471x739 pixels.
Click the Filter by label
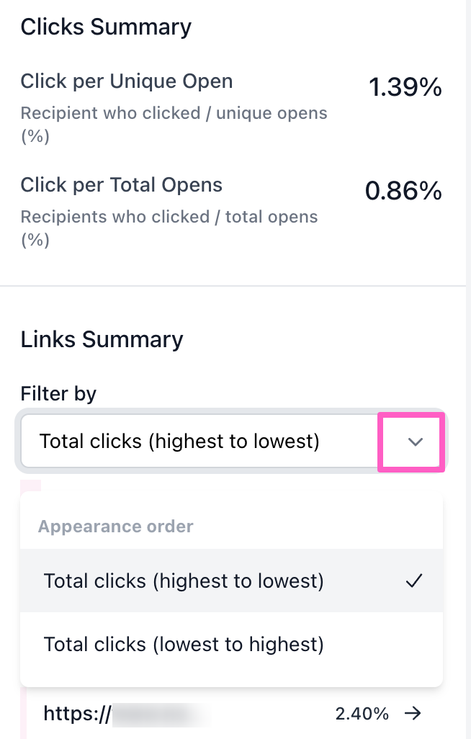point(58,393)
